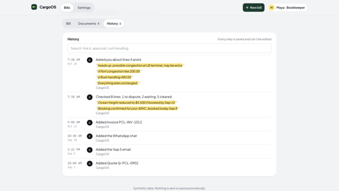The width and height of the screenshot is (339, 191).
Task: Click the 7:30 AM Oct 25 timestamp
Action: click(74, 61)
